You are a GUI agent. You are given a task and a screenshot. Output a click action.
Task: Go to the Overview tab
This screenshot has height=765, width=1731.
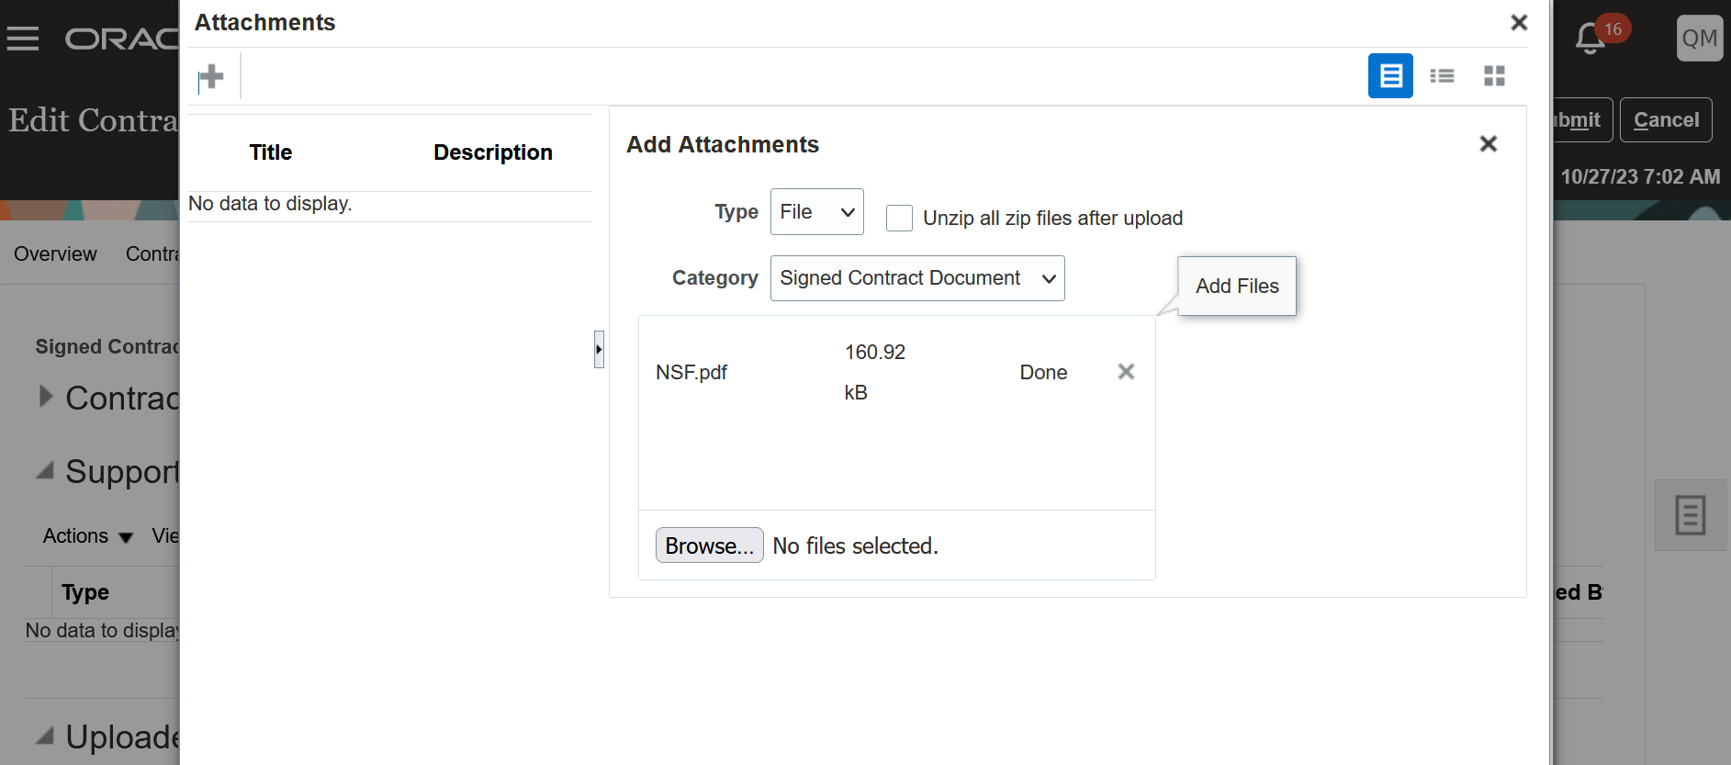pyautogui.click(x=55, y=254)
